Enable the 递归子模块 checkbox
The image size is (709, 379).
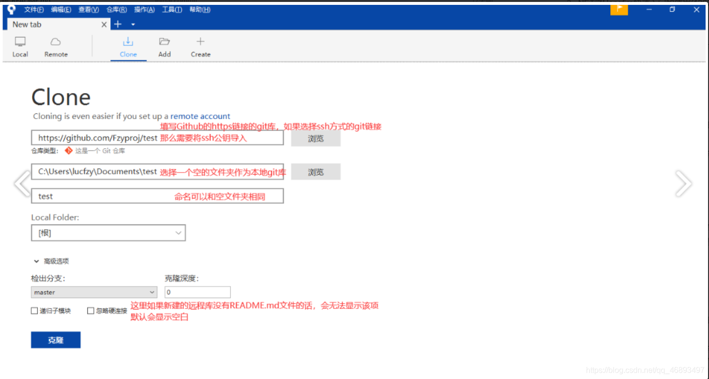coord(34,310)
